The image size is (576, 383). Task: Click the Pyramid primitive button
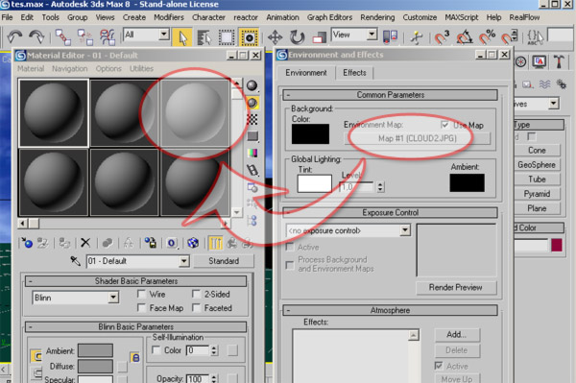click(537, 194)
